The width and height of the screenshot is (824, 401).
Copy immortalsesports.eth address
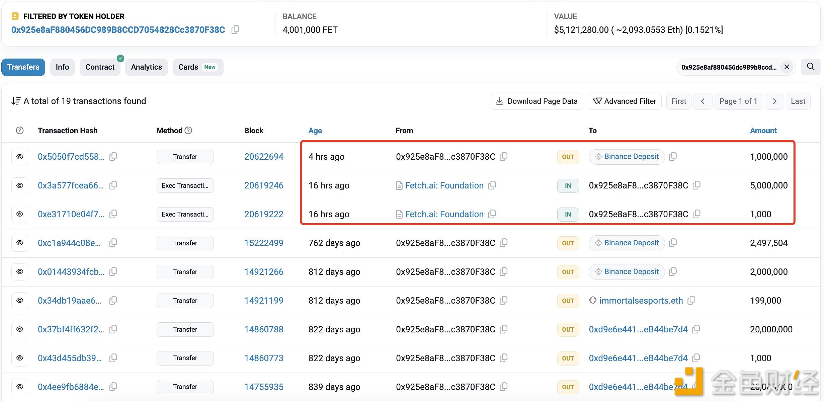click(x=691, y=300)
